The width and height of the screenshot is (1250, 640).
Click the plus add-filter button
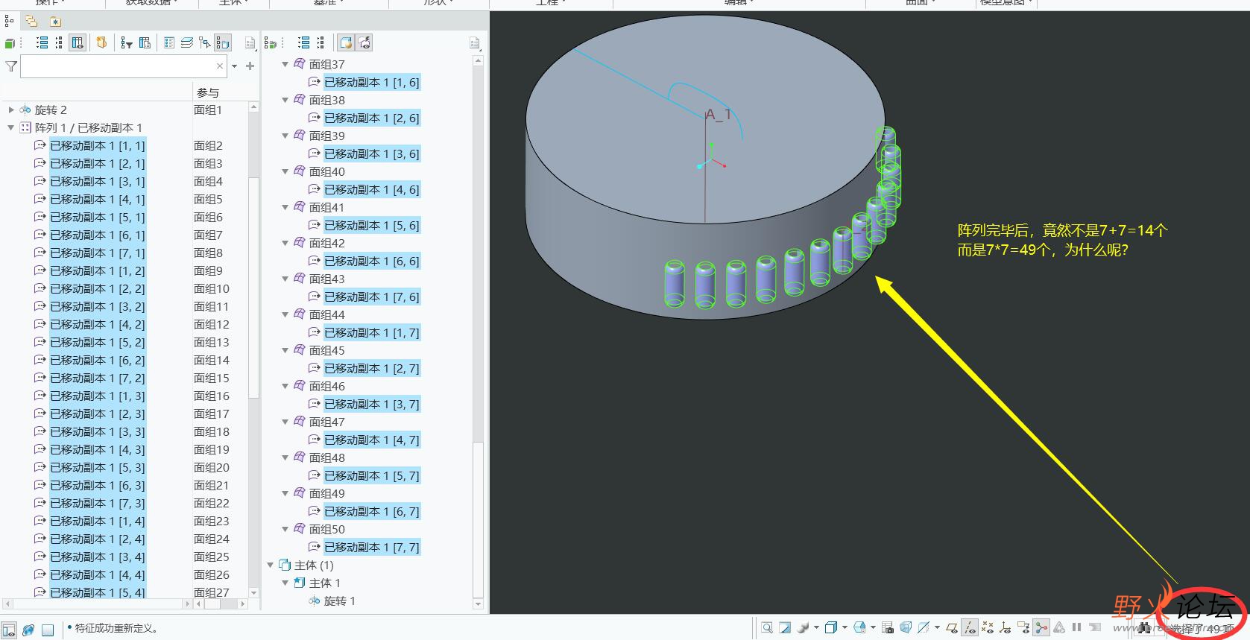[250, 66]
